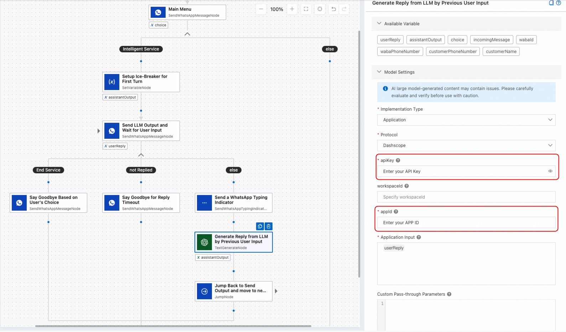Image resolution: width=566 pixels, height=332 pixels.
Task: Click the info icon in the AI warning banner
Action: (x=385, y=89)
